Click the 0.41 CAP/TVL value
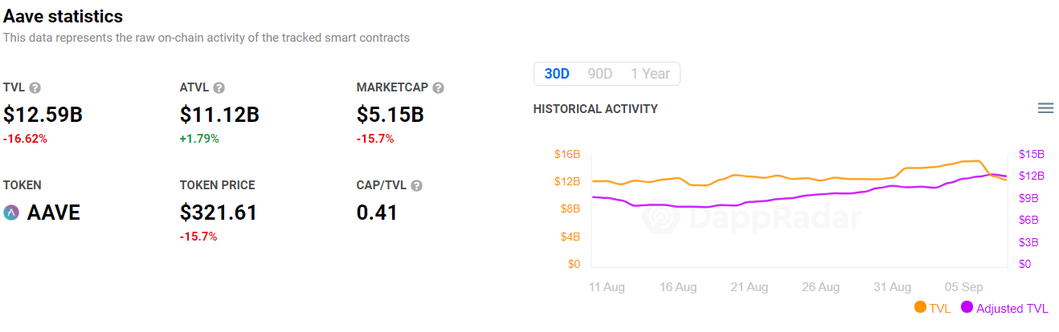The height and width of the screenshot is (332, 1059). tap(377, 213)
